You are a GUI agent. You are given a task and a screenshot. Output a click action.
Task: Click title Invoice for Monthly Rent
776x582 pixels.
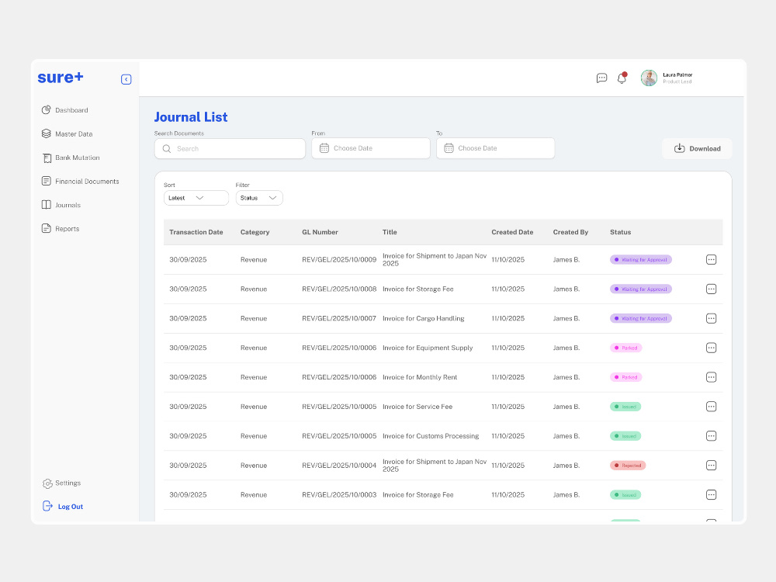(x=420, y=377)
